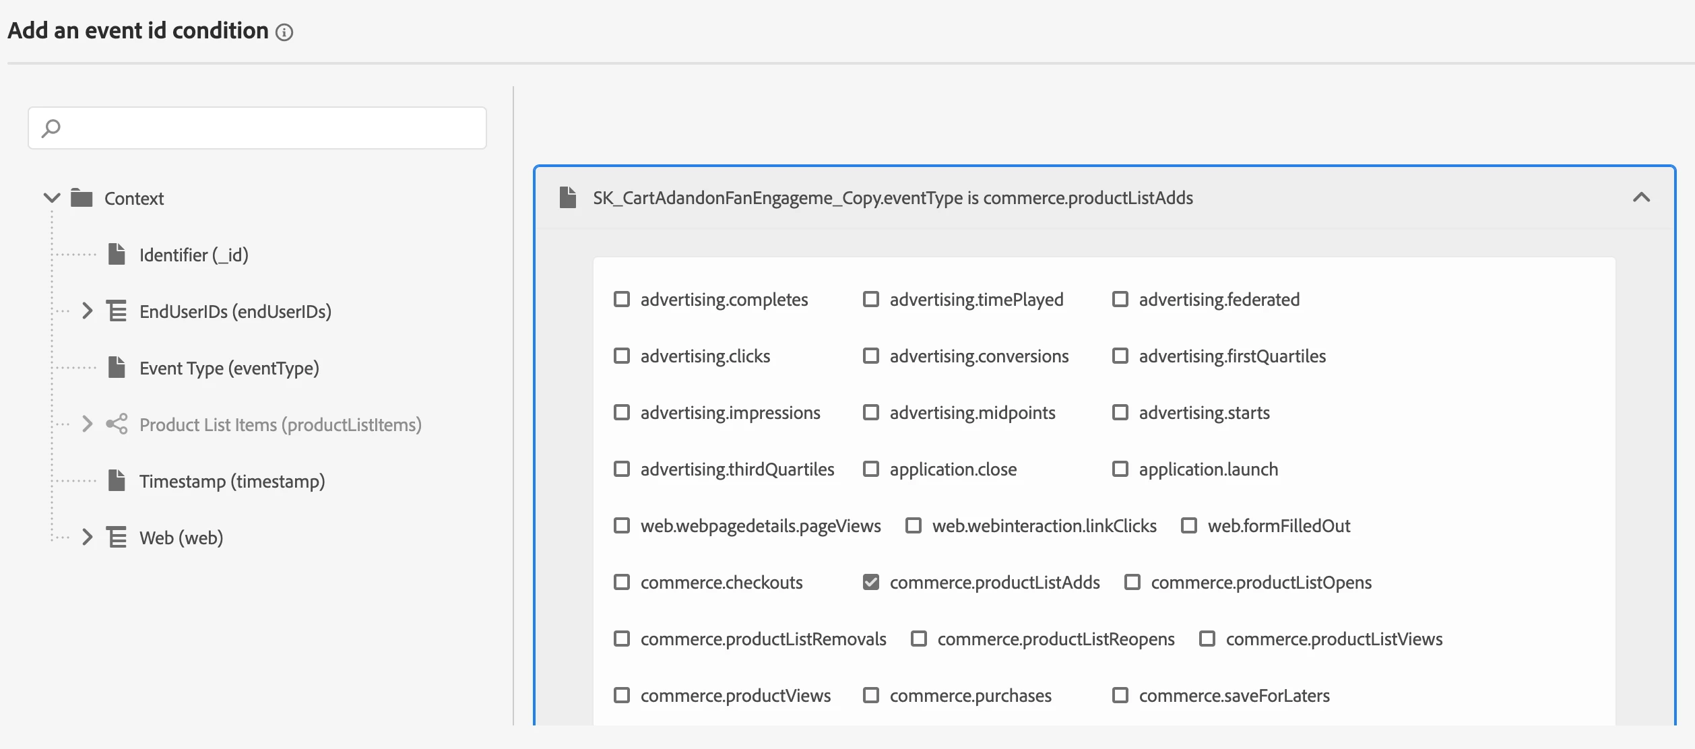Click the search magnifier icon

coord(51,128)
